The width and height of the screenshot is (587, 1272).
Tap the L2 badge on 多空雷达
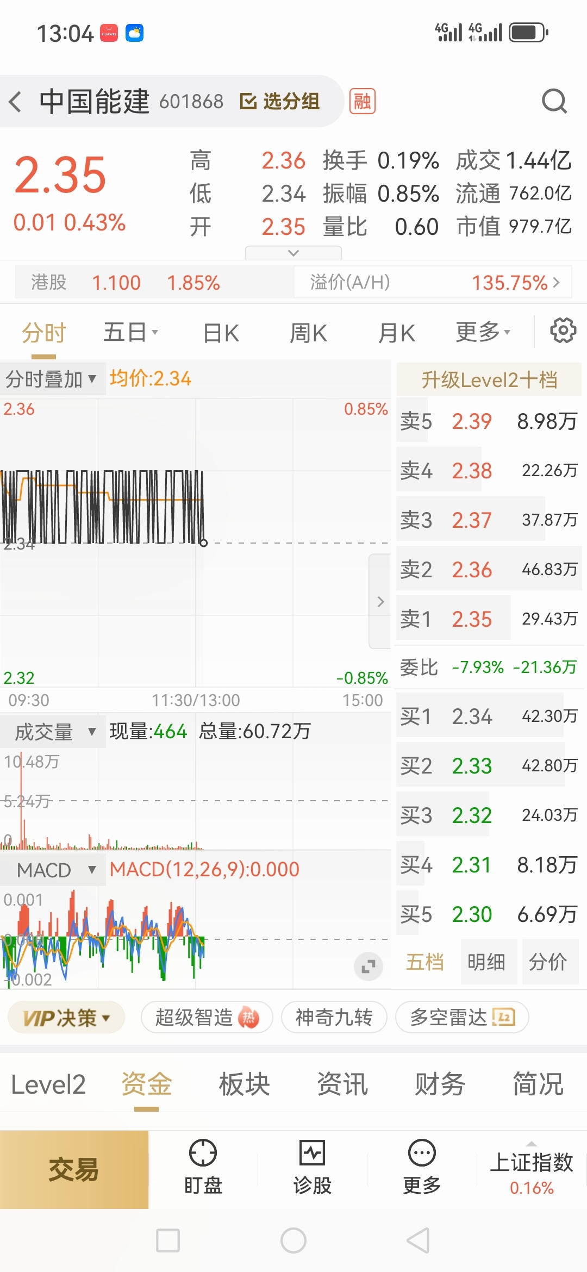(x=504, y=1017)
